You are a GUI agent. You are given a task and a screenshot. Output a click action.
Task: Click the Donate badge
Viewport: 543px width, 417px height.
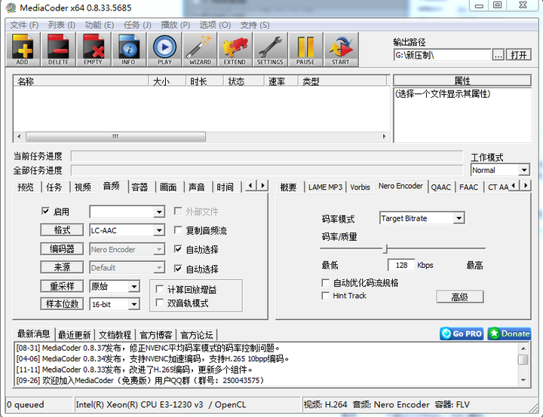pos(509,333)
